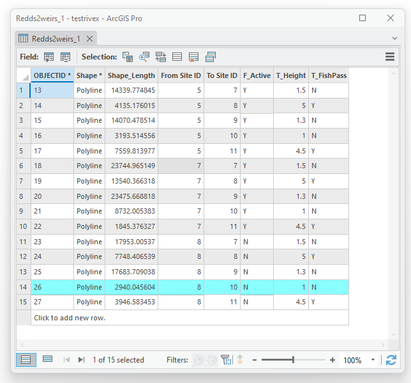
Task: Click the vertical scrollbar up arrow
Action: coord(393,74)
